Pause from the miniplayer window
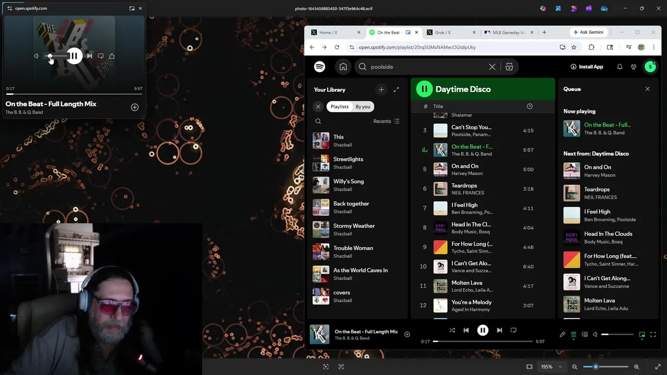This screenshot has width=667, height=375. point(74,56)
